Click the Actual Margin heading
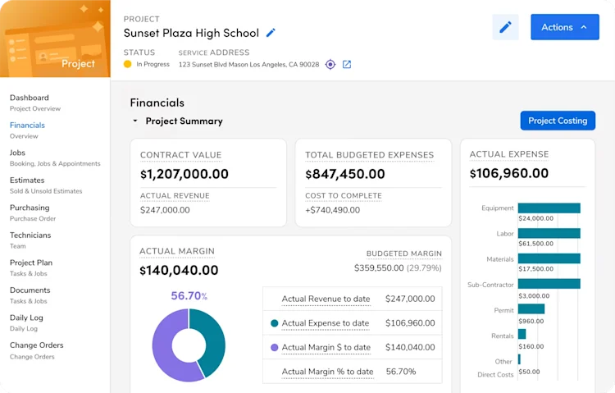 [177, 251]
